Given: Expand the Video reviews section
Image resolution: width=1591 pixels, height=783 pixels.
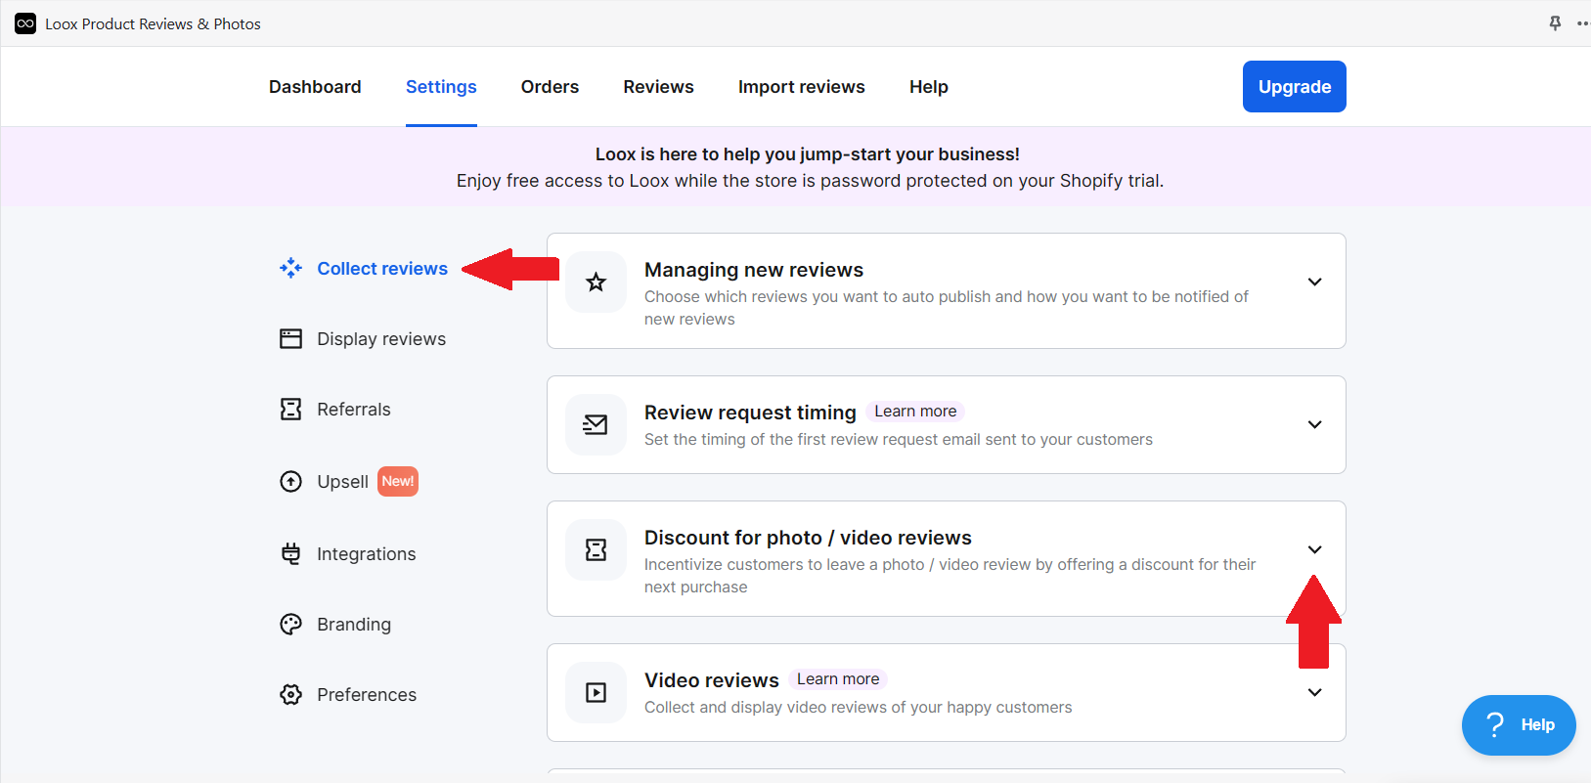Looking at the screenshot, I should (1315, 692).
